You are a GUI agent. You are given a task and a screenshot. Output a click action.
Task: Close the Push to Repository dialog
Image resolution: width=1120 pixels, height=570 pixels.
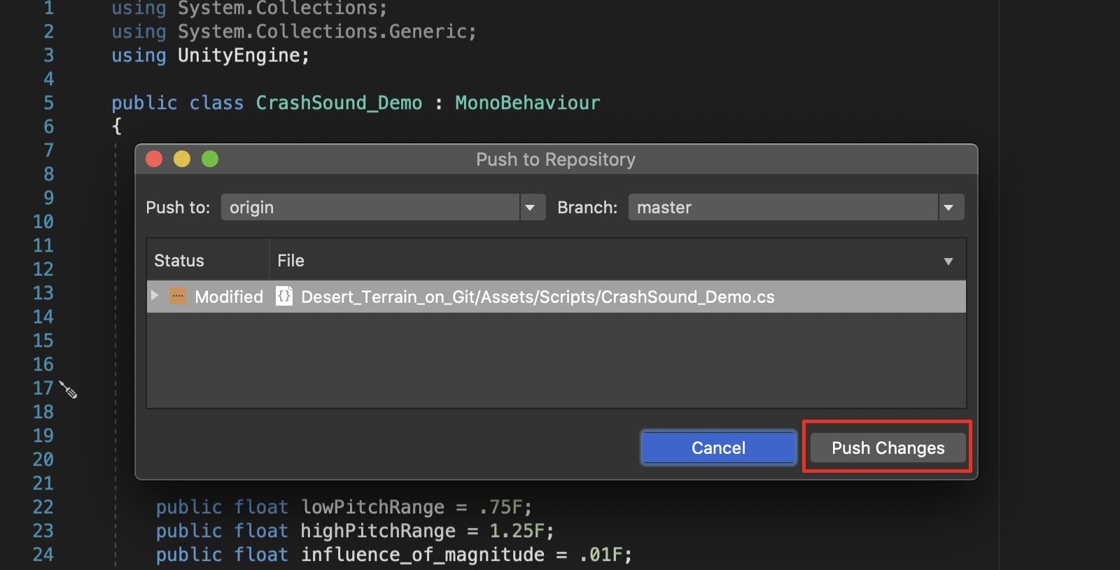click(154, 159)
